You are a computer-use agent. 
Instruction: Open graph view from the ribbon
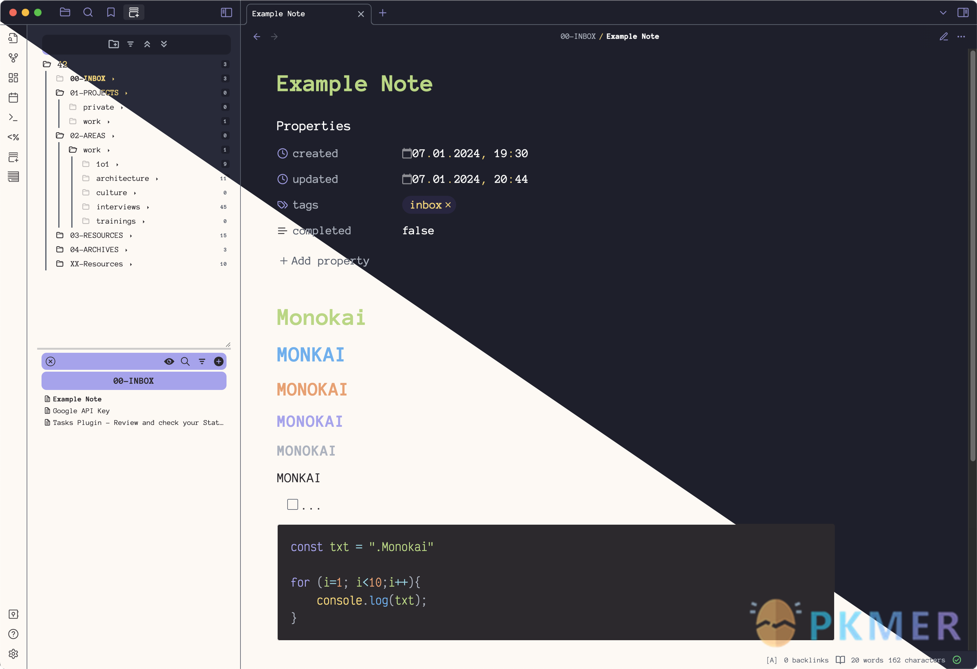[13, 58]
